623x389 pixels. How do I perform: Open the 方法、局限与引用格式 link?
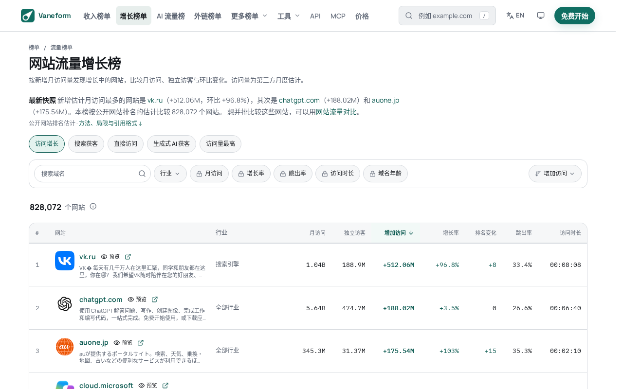click(x=110, y=124)
